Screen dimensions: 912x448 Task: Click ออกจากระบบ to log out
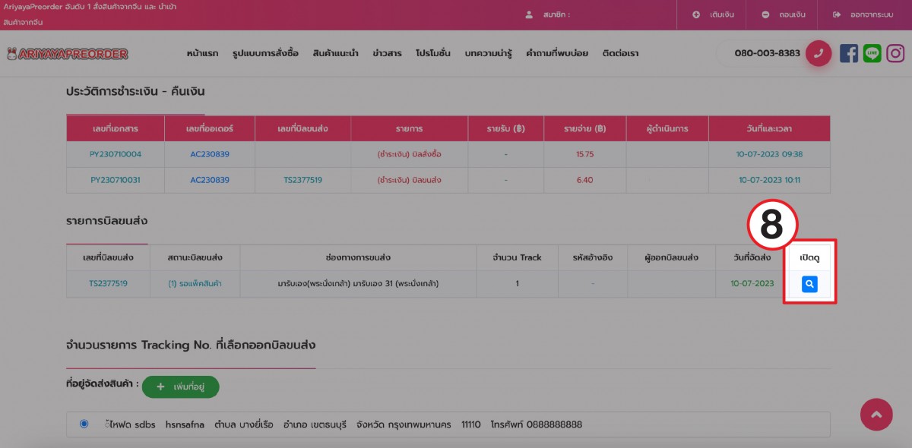click(x=862, y=14)
